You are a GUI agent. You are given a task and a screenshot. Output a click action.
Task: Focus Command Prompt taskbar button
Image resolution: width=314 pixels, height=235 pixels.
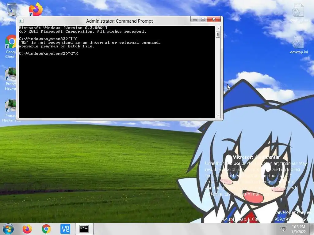coord(84,229)
